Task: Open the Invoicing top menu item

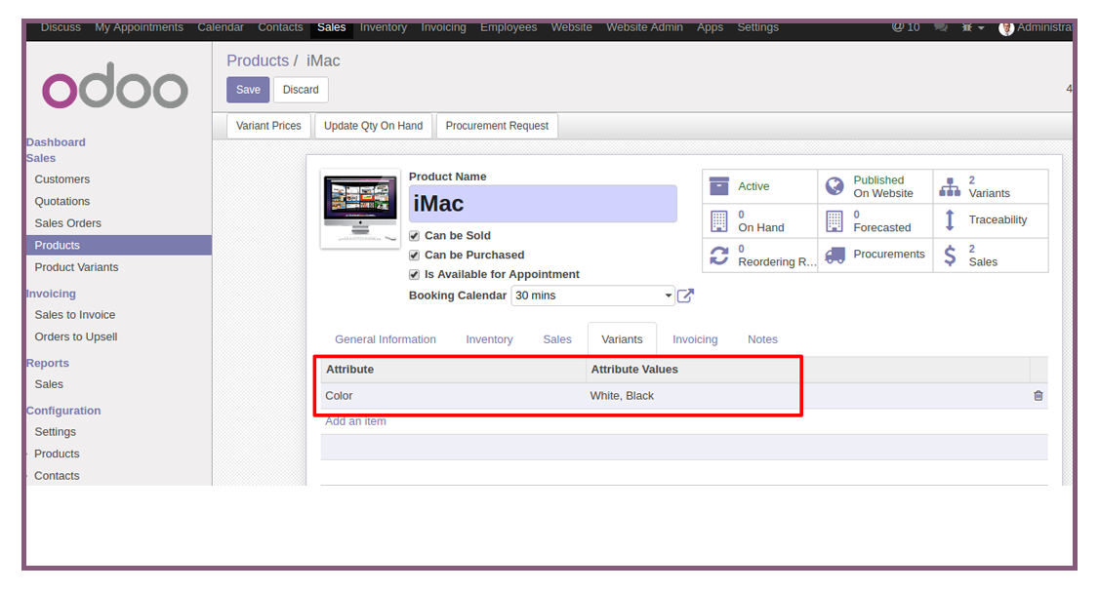Action: (x=443, y=27)
